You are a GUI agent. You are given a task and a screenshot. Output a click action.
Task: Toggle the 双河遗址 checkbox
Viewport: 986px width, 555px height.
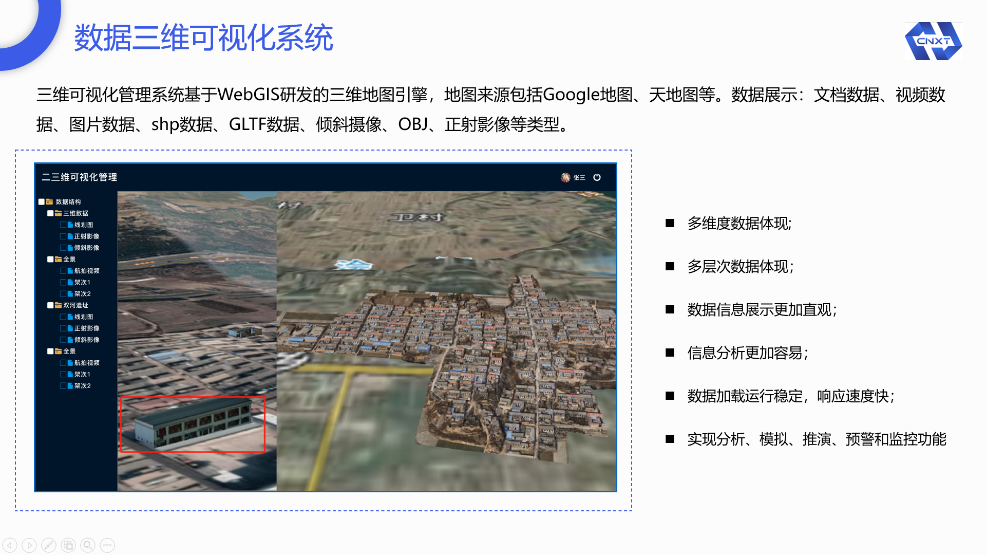[x=50, y=305]
